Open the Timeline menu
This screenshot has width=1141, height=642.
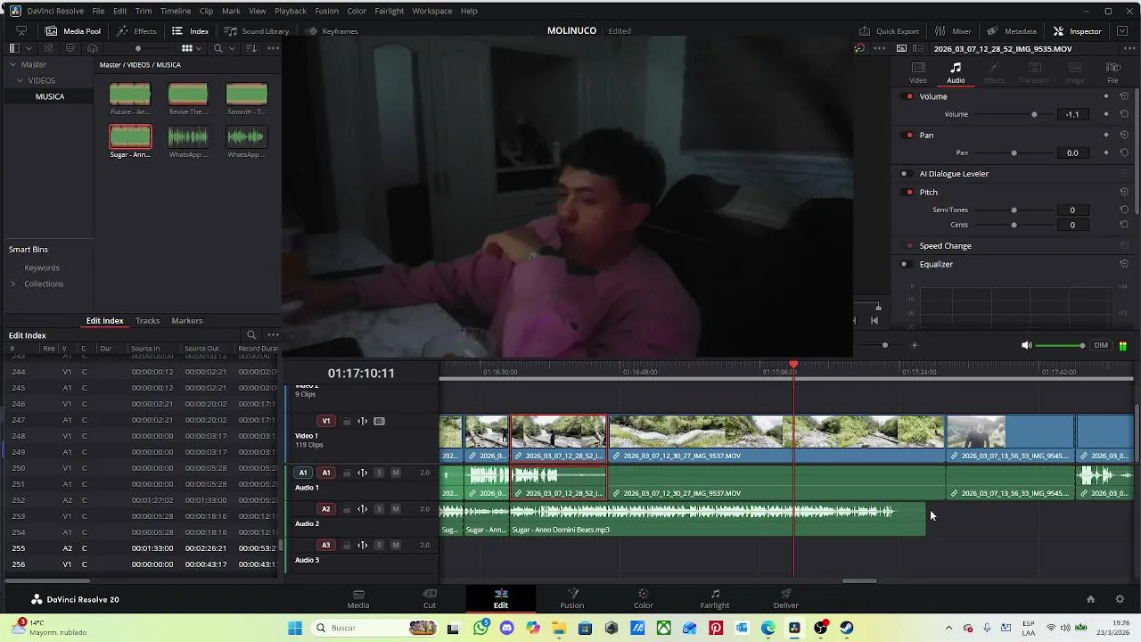click(x=175, y=11)
